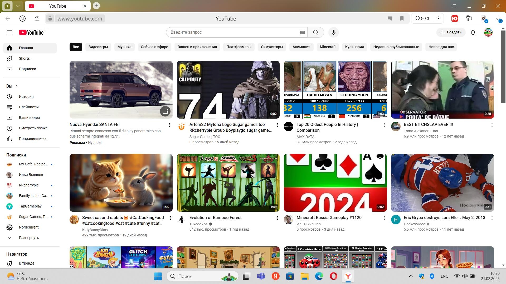The image size is (506, 284).
Task: Click the voice search microphone icon
Action: pyautogui.click(x=333, y=32)
